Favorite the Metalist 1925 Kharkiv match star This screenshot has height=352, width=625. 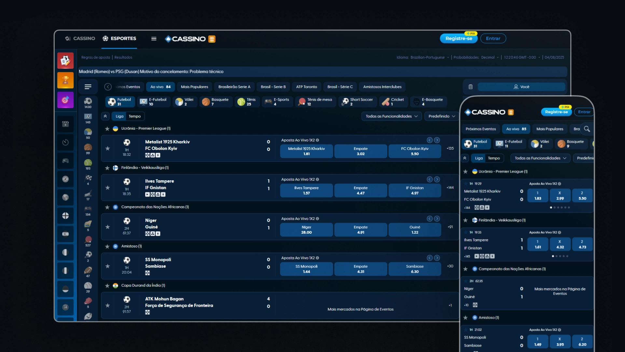tap(107, 148)
